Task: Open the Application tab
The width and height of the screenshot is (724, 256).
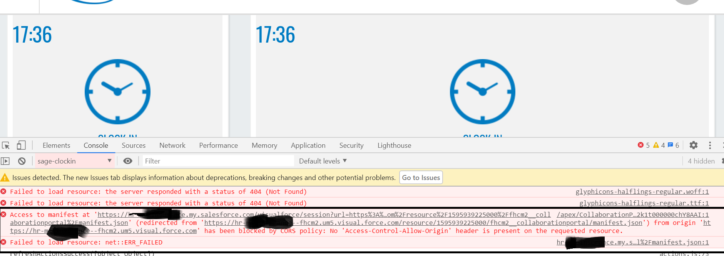Action: (x=308, y=145)
